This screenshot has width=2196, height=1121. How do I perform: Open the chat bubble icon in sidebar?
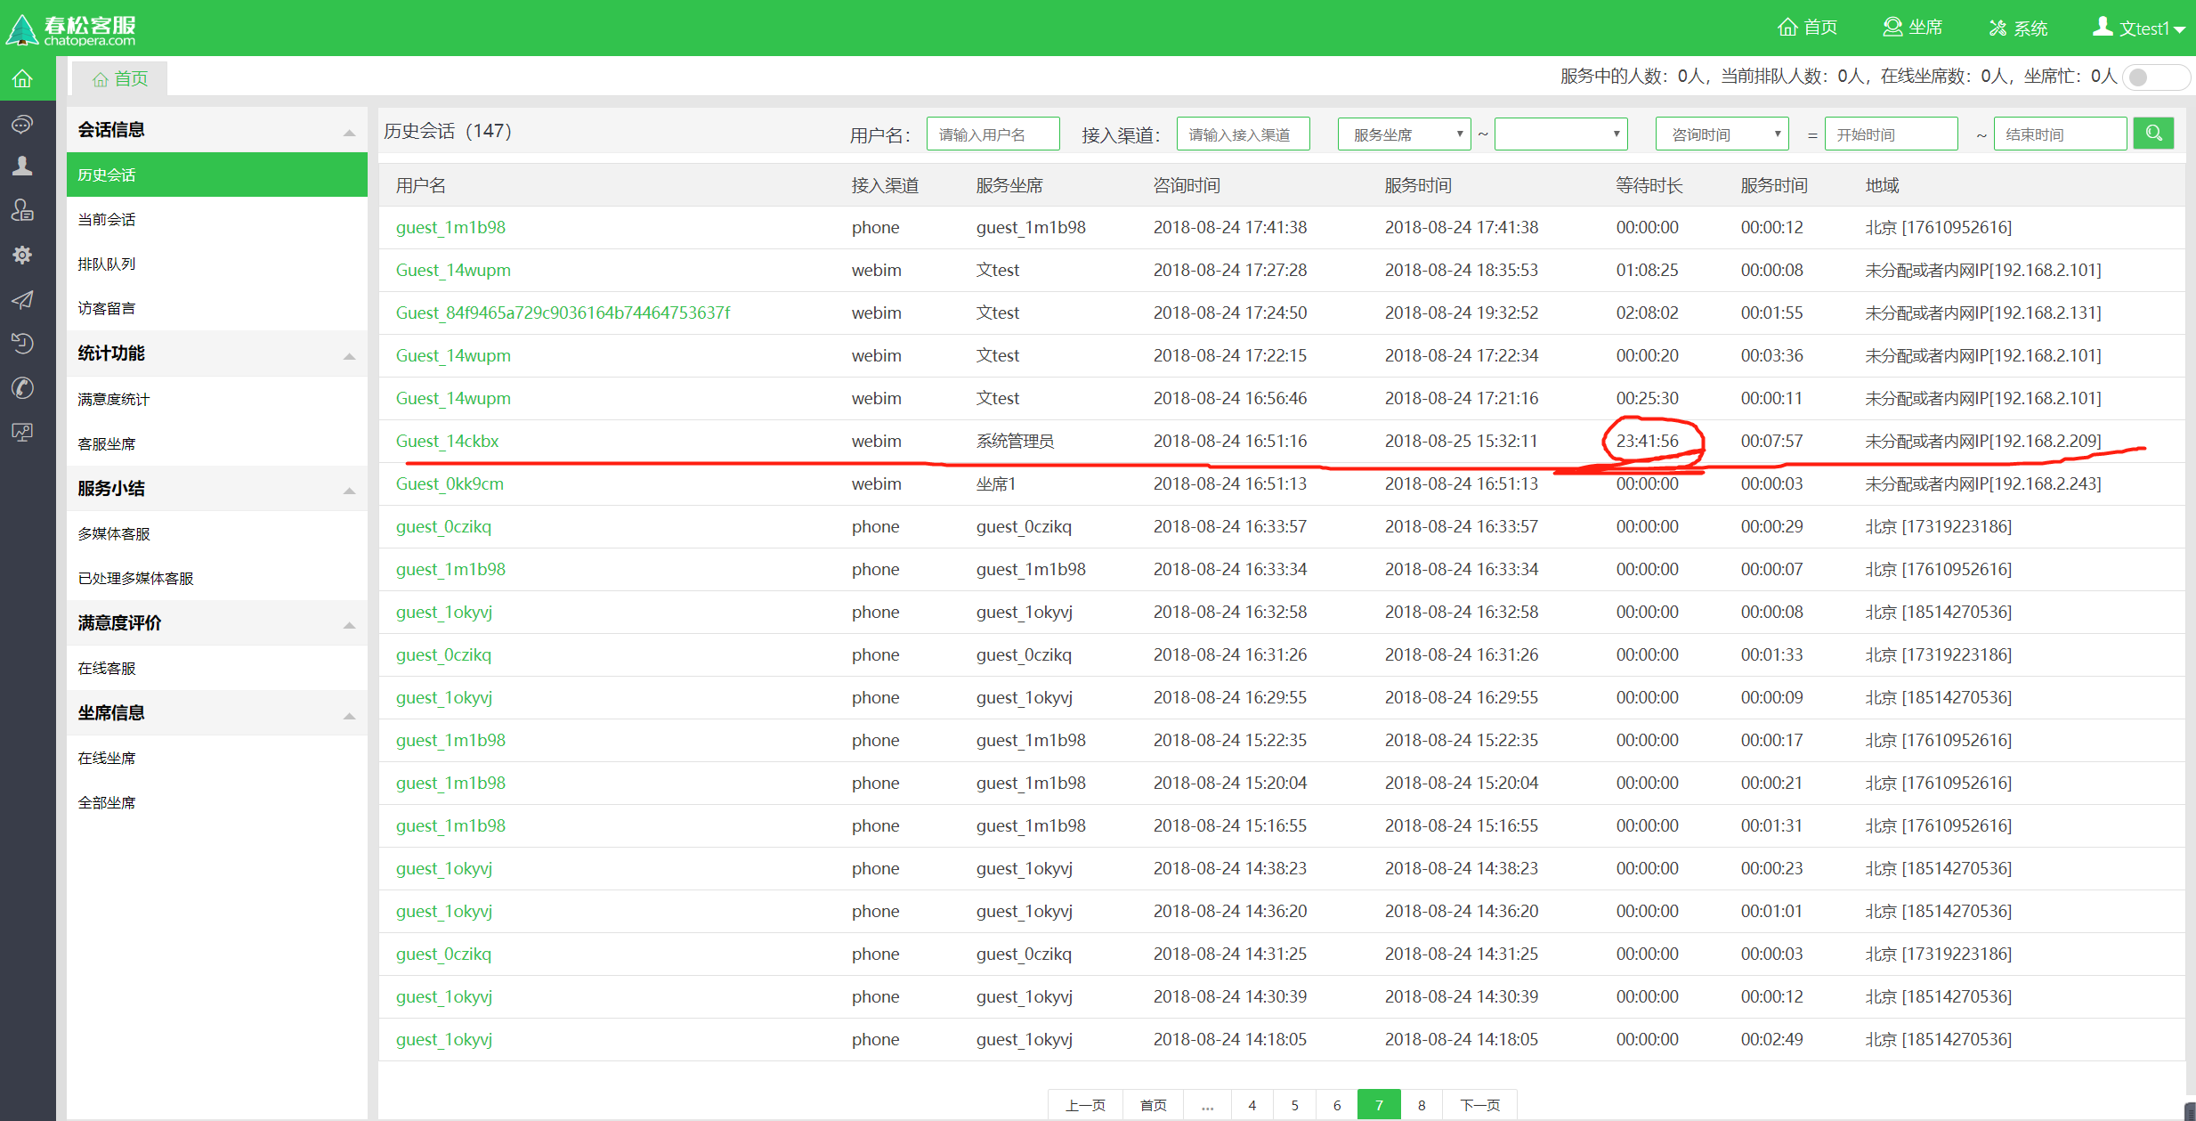(22, 124)
